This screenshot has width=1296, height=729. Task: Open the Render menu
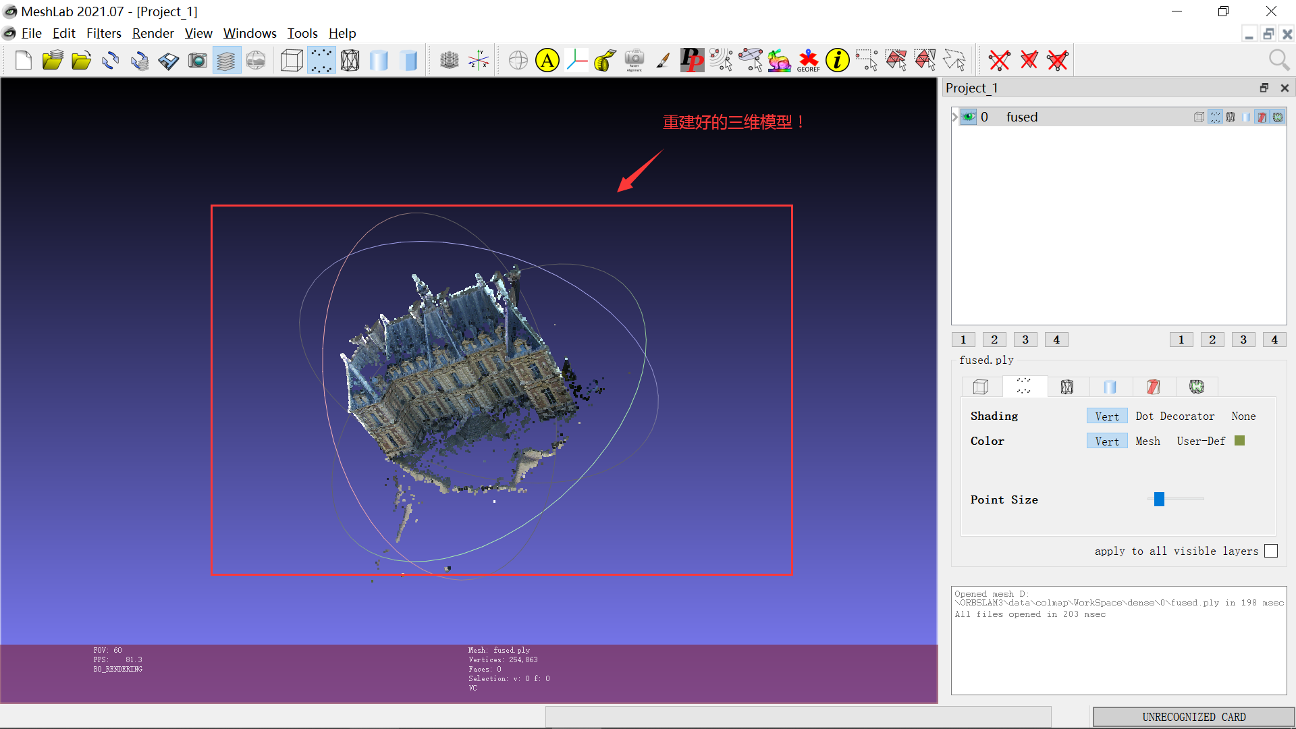(153, 33)
